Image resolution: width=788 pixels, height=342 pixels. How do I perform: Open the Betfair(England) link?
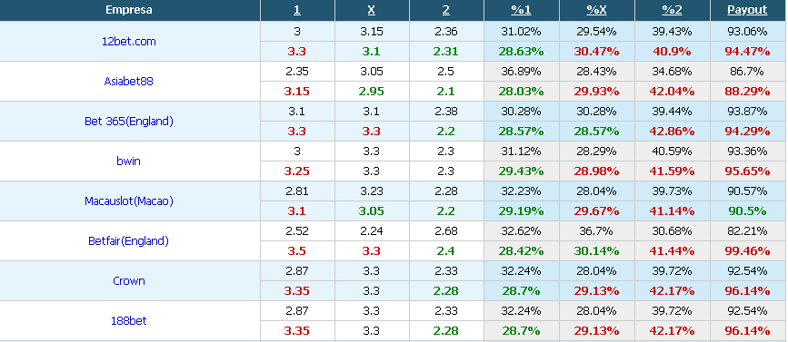[129, 240]
